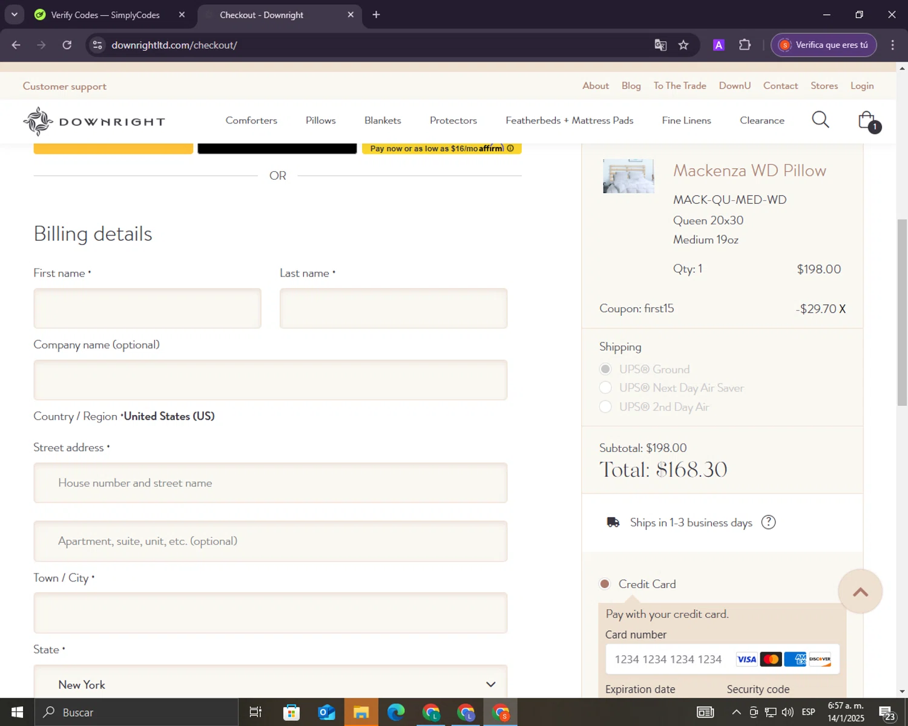Open Protectors menu
908x726 pixels.
453,120
